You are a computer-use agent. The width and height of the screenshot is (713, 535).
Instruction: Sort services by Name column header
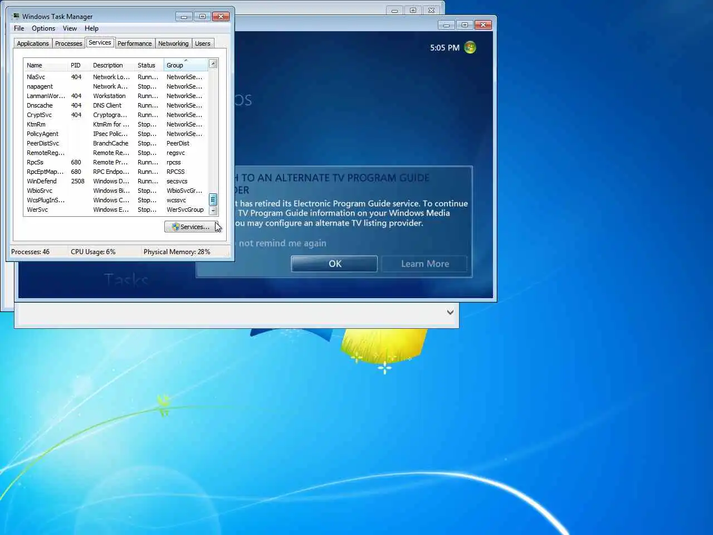46,65
